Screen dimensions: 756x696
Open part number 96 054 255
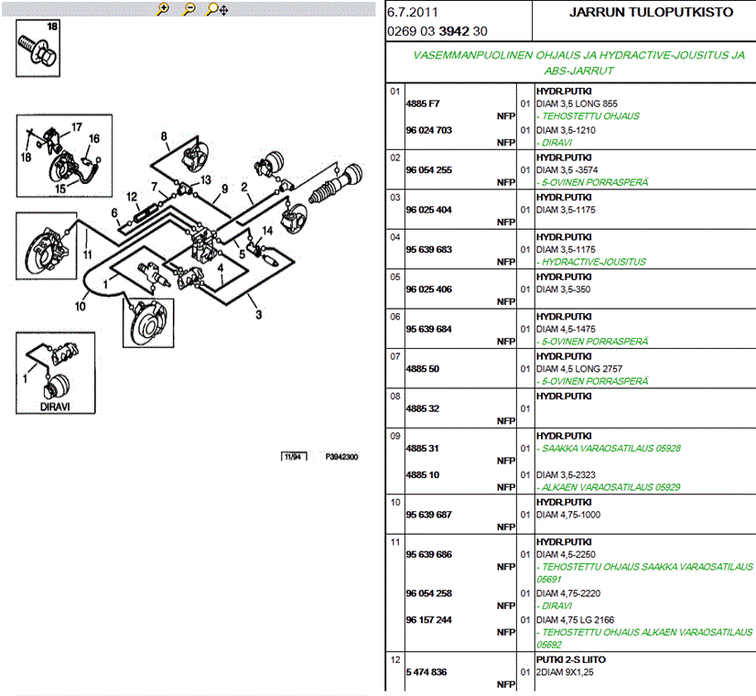429,170
